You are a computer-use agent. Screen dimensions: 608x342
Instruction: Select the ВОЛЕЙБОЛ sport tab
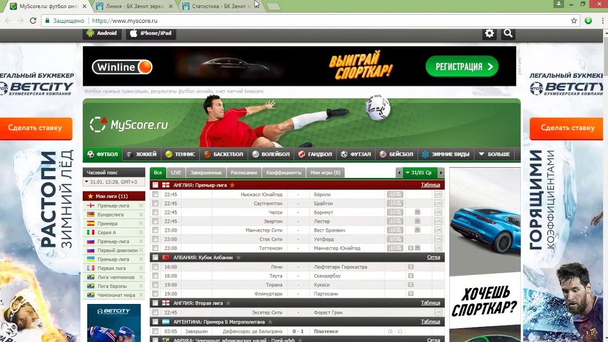271,154
